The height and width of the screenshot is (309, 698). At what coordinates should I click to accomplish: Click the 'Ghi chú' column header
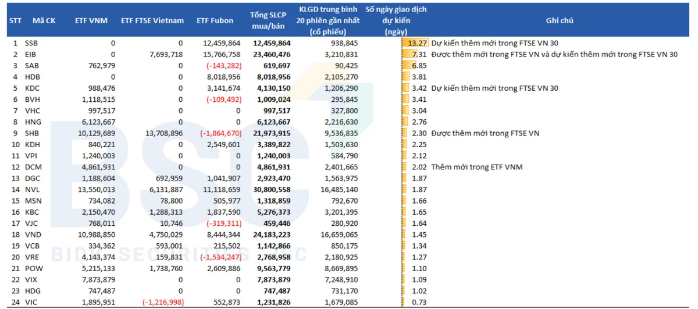pos(560,20)
